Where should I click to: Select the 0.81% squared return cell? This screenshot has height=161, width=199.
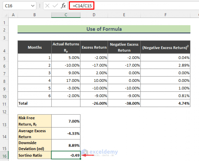166,96
